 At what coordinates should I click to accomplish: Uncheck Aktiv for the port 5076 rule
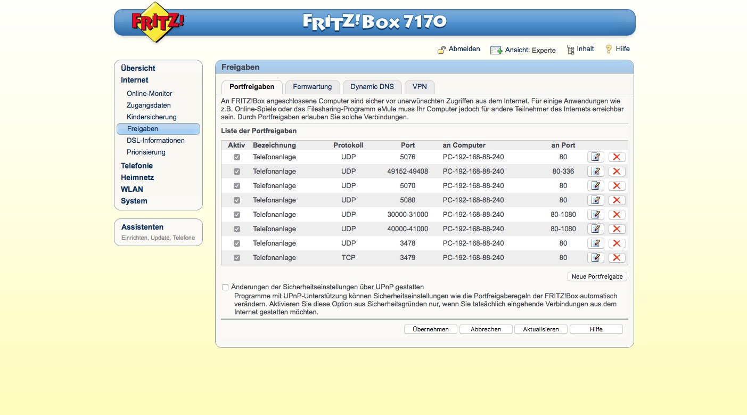(x=237, y=157)
